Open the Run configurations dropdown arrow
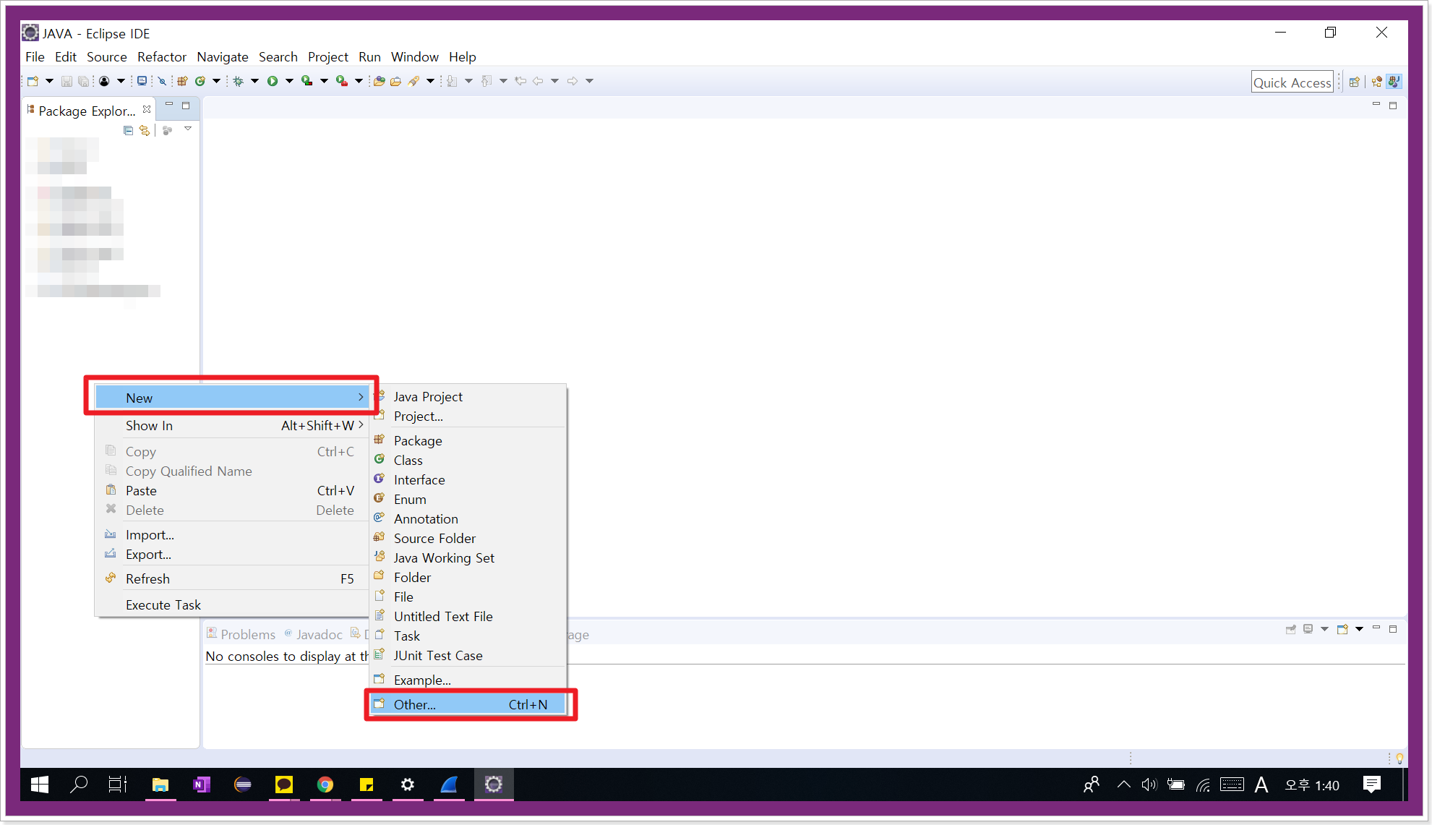 (x=289, y=81)
